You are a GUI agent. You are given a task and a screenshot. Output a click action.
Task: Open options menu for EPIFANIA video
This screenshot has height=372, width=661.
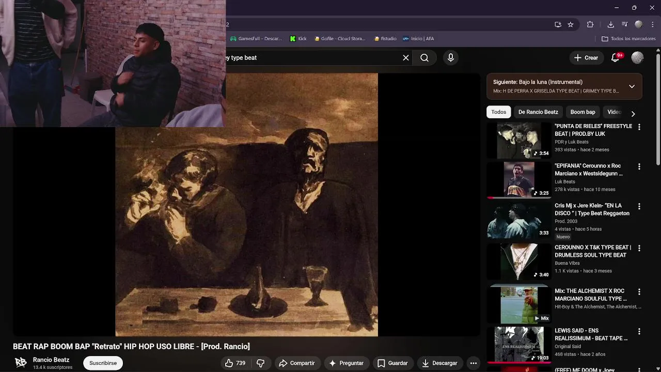(639, 167)
